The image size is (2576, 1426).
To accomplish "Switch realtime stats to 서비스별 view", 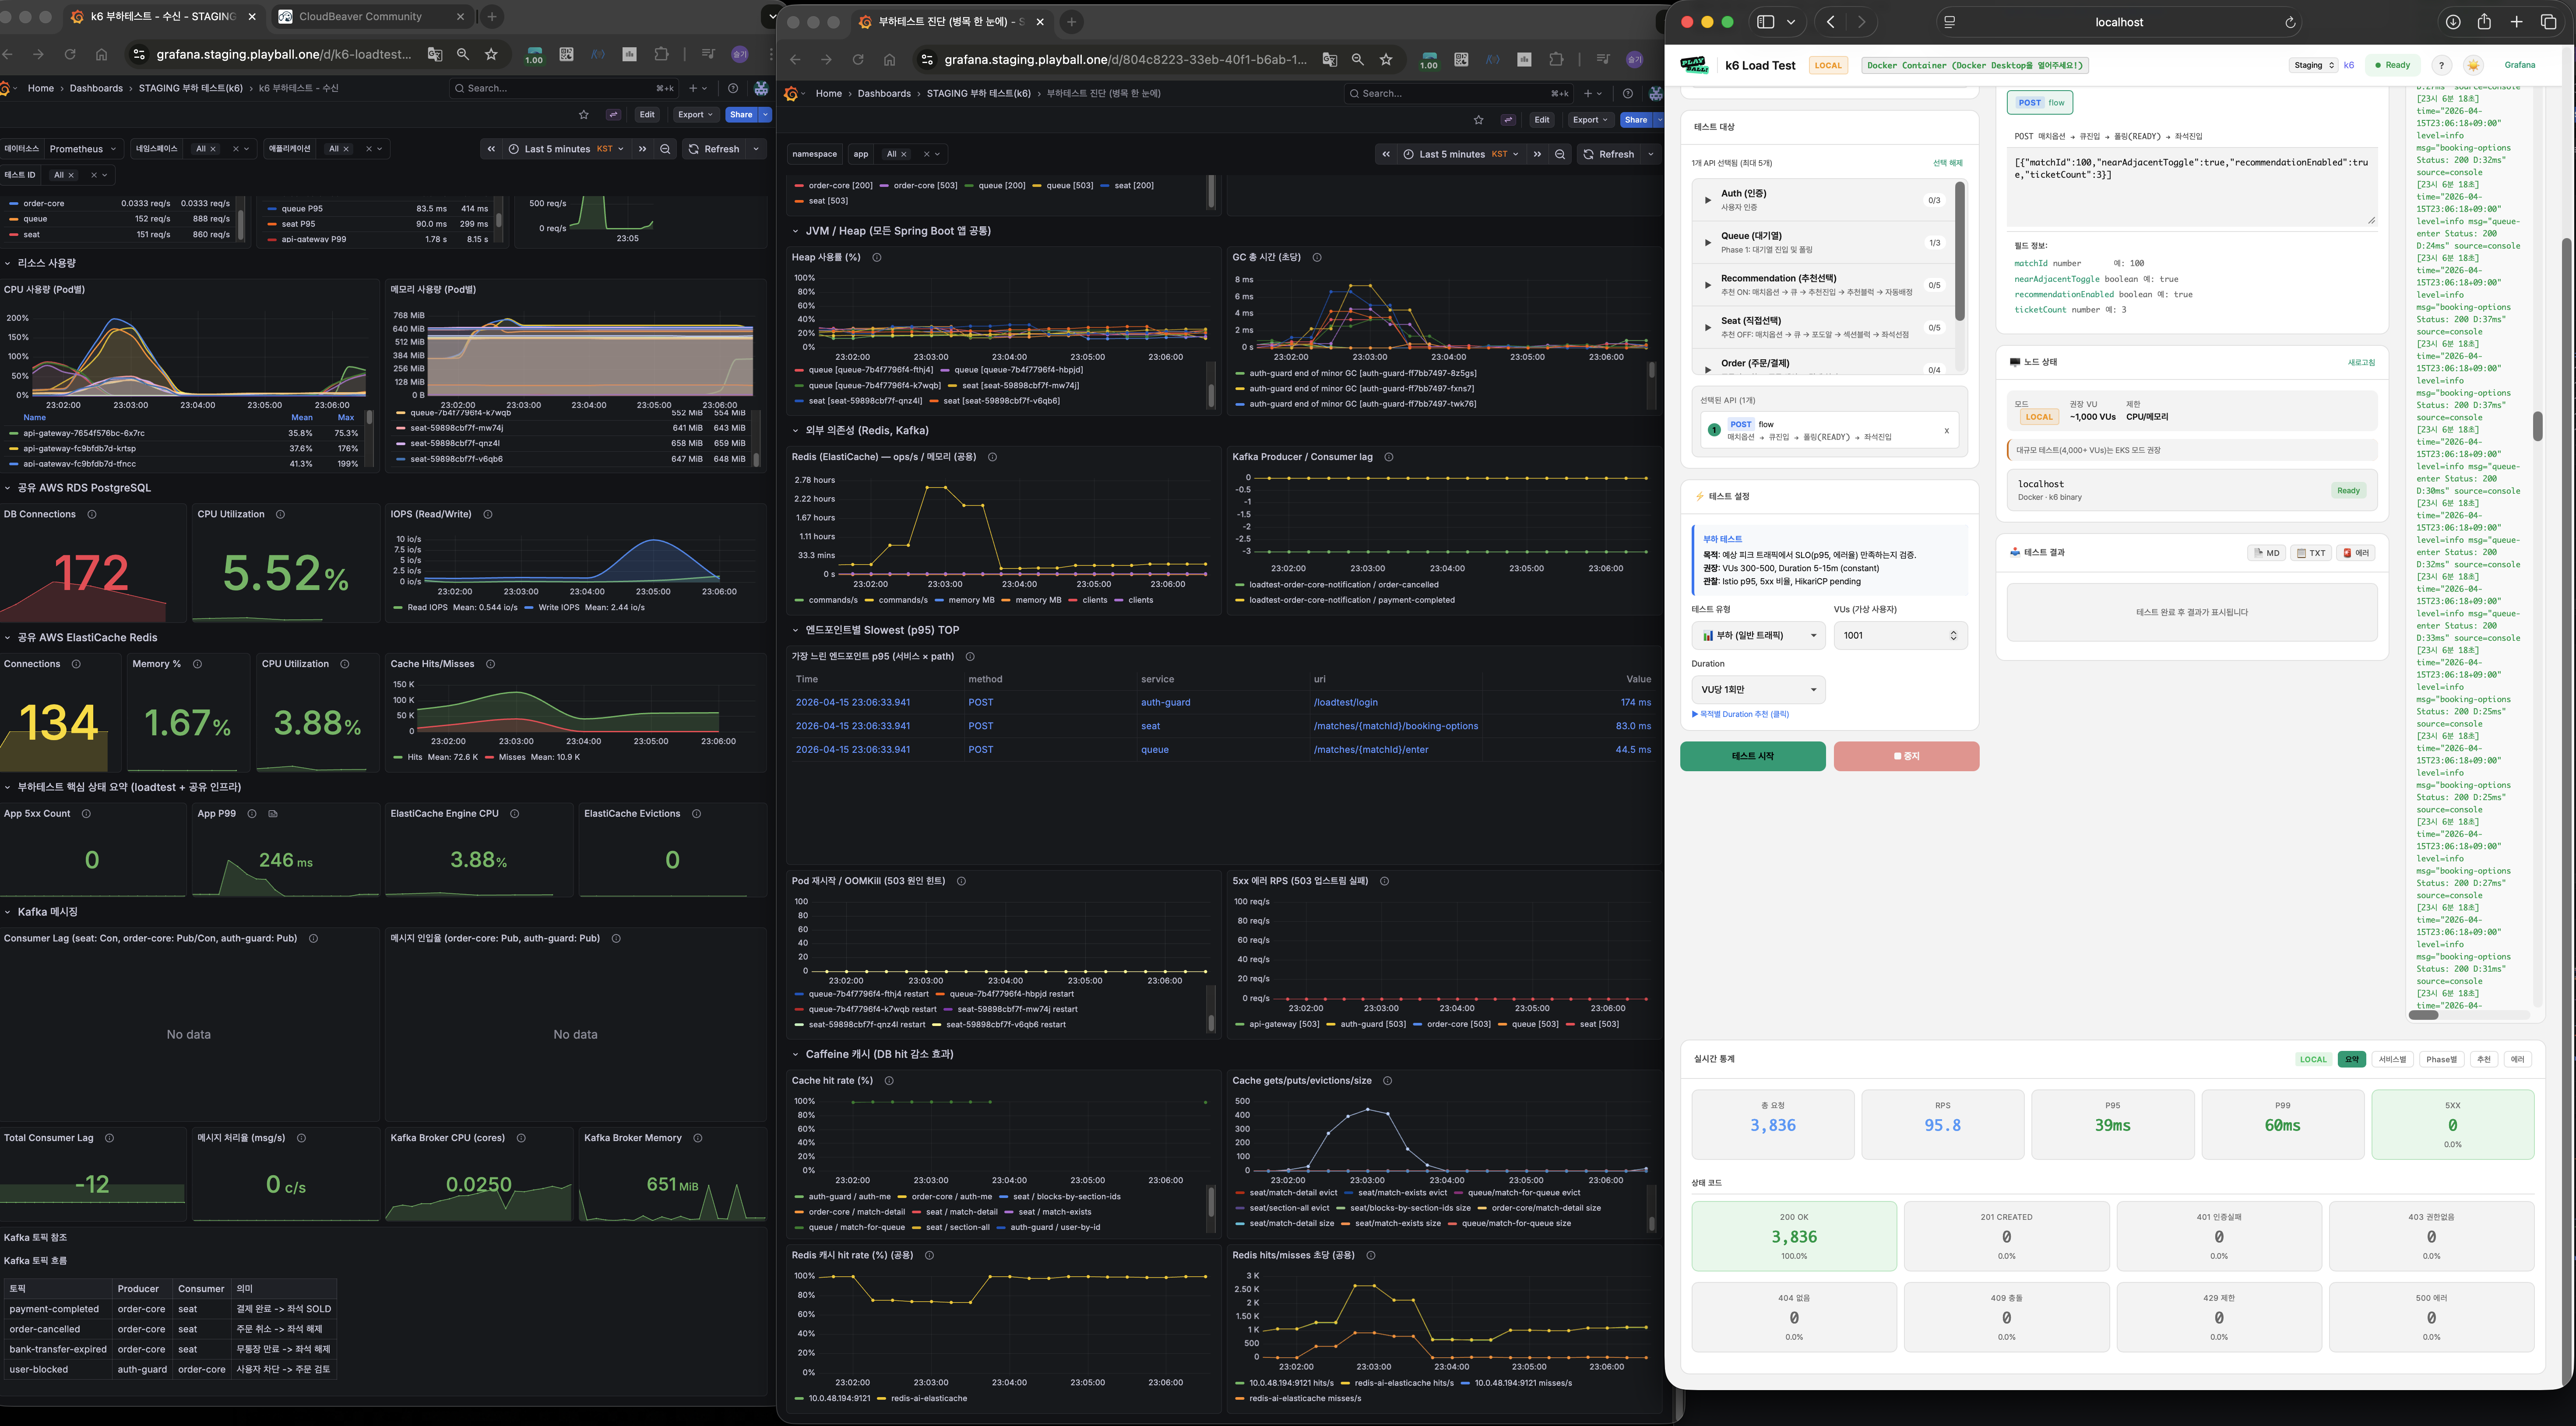I will pyautogui.click(x=2392, y=1059).
